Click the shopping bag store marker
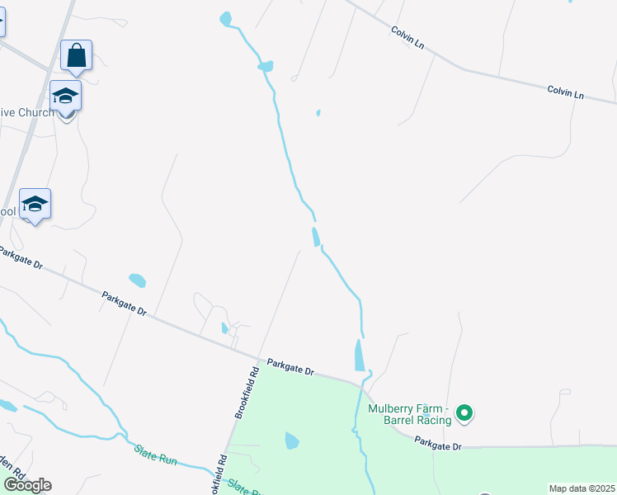 click(x=77, y=58)
